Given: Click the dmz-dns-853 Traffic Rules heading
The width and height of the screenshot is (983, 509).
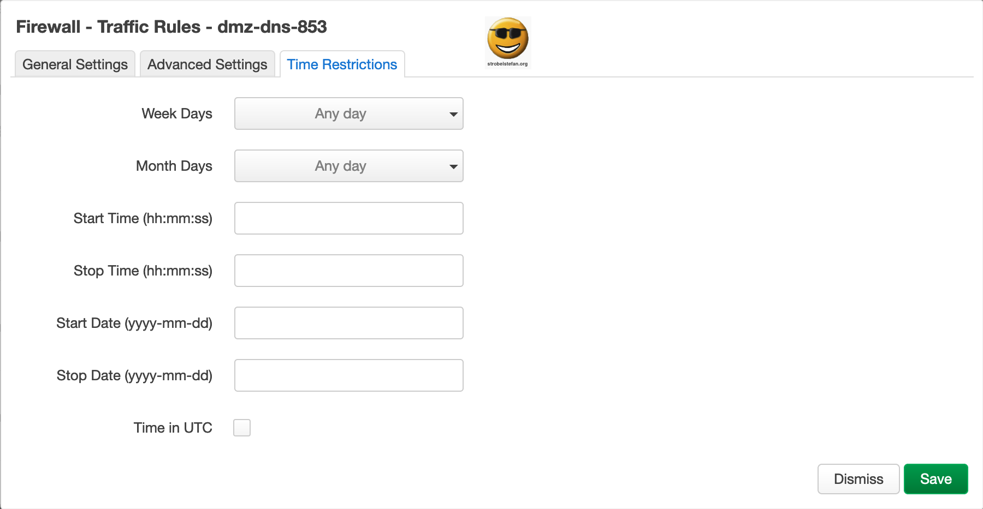Looking at the screenshot, I should click(171, 27).
